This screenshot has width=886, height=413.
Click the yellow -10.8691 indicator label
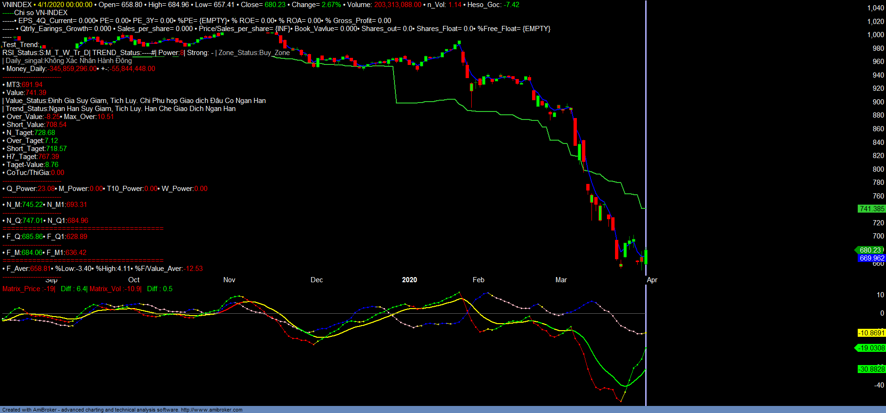[x=871, y=333]
